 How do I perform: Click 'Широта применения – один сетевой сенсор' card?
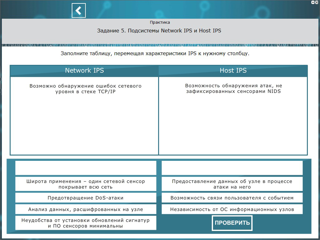[85, 184]
